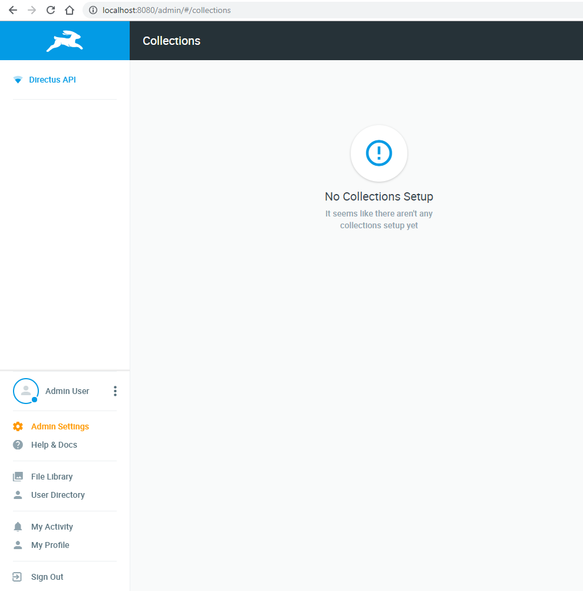The height and width of the screenshot is (591, 583).
Task: Click the 'It seems like there aren't any' message
Action: [x=379, y=214]
